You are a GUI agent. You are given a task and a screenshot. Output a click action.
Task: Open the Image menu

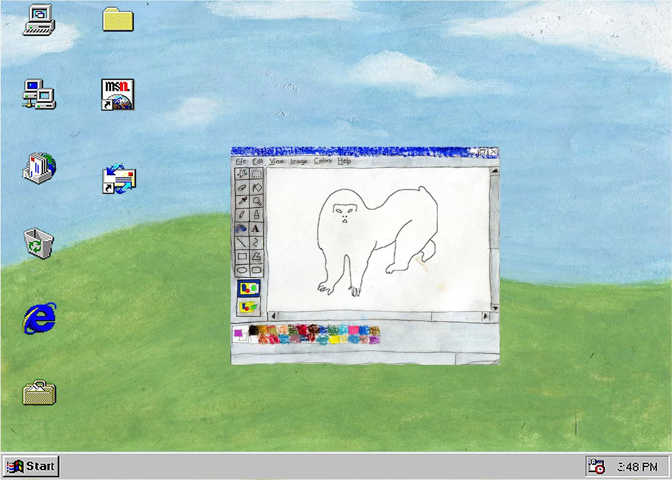(x=298, y=161)
